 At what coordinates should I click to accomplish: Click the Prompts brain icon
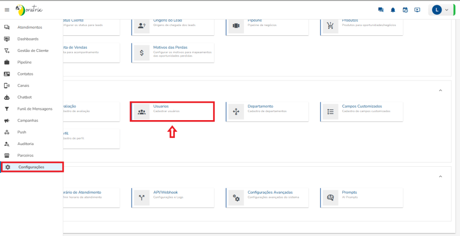click(x=331, y=198)
